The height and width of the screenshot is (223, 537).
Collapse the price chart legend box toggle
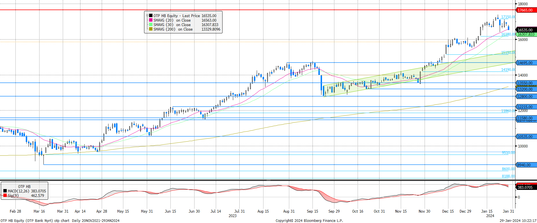[x=147, y=16]
